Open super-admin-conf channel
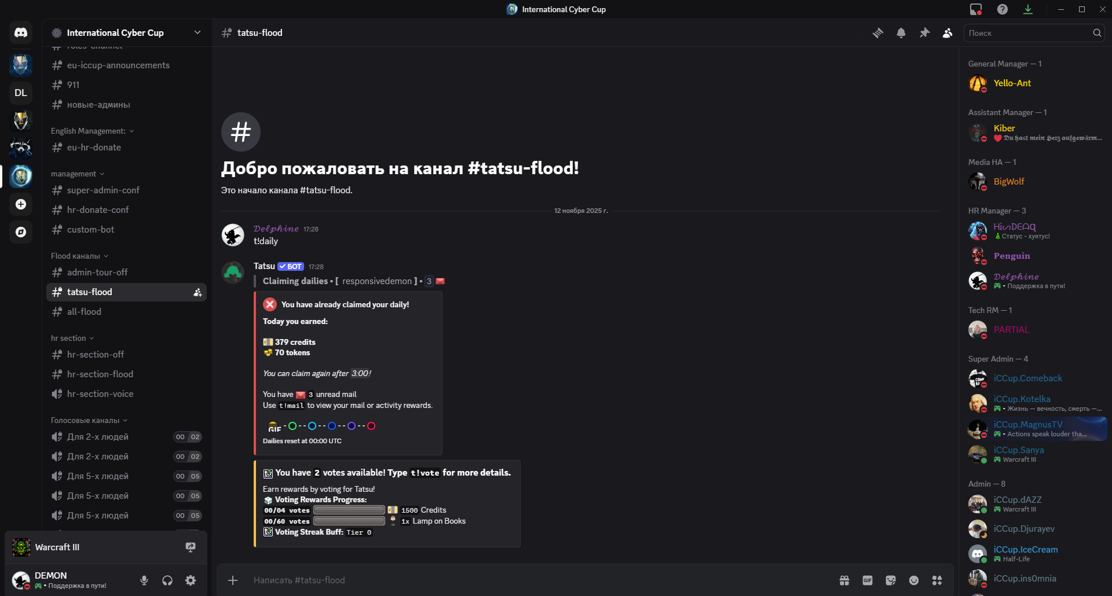 click(126, 190)
